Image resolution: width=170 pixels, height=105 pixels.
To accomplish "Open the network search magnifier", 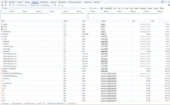I will coord(13,5).
